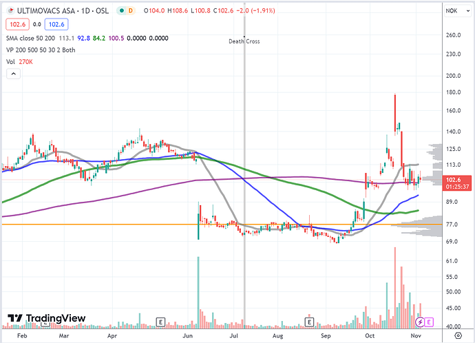Click the 113.1 SMA value in legend

pos(66,38)
